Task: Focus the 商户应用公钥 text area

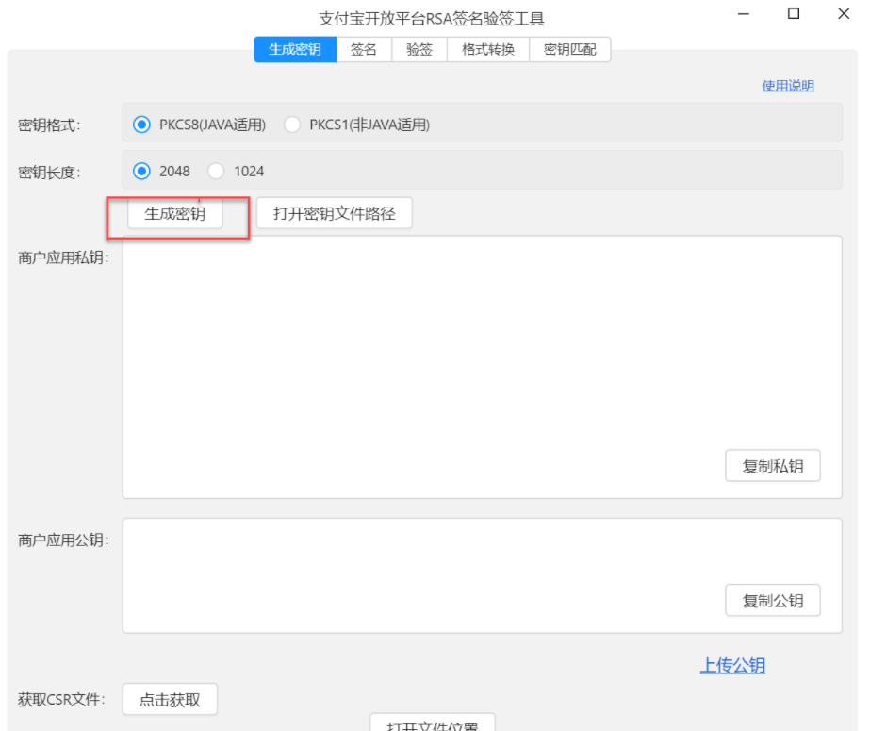Action: pos(483,575)
